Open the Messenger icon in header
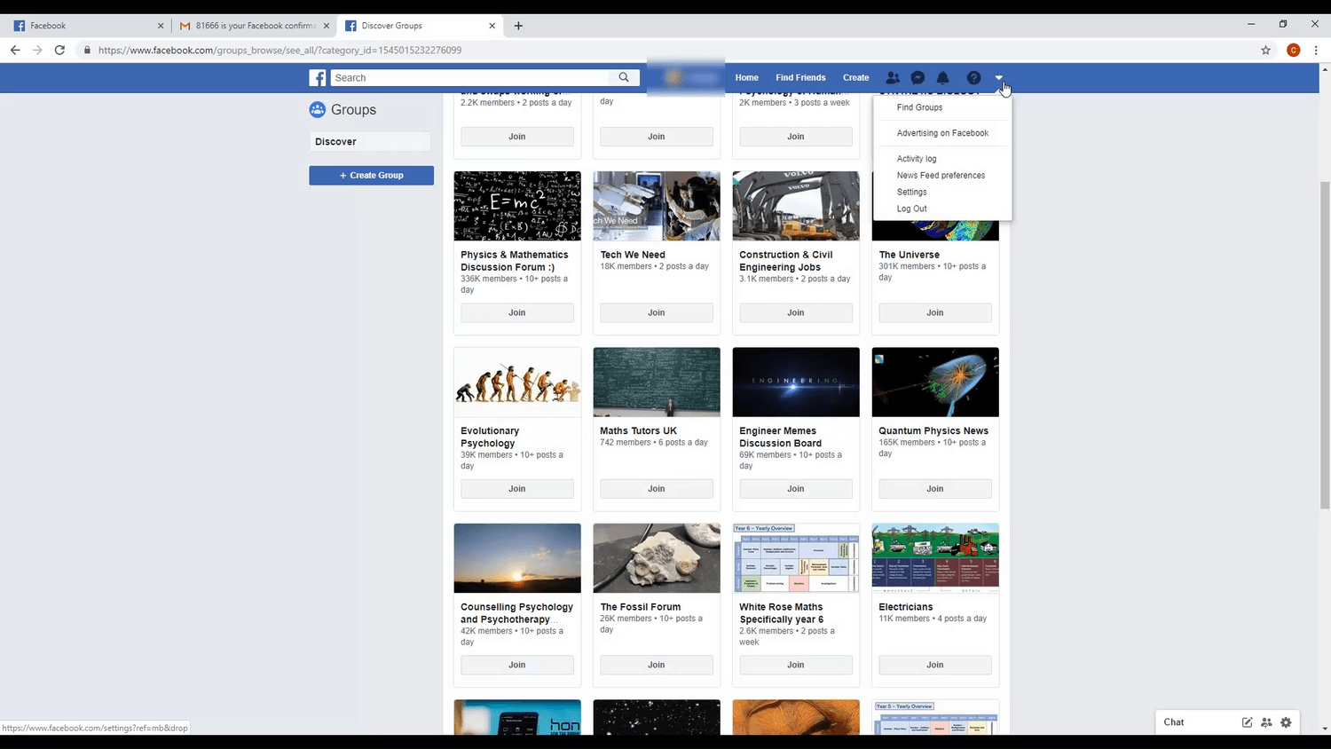1331x749 pixels. point(918,78)
